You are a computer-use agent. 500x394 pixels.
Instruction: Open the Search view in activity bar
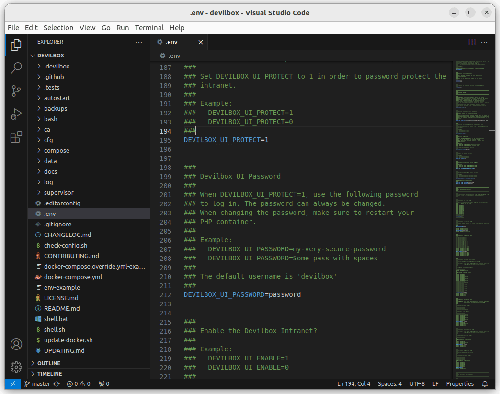(x=16, y=68)
